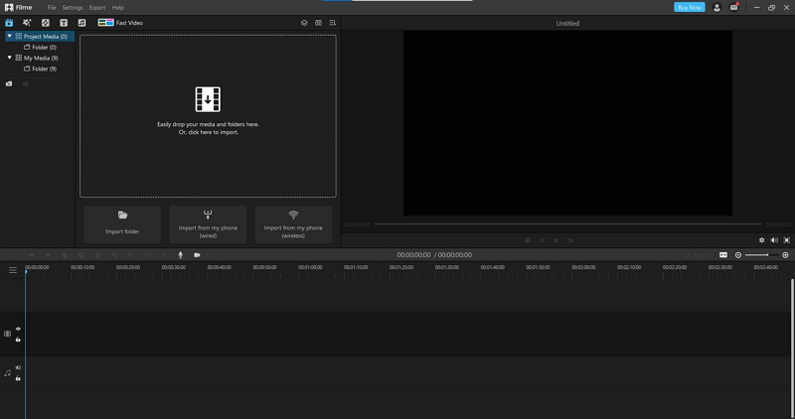Select Folder (9) under My Media
Viewport: 795px width, 419px height.
point(41,69)
